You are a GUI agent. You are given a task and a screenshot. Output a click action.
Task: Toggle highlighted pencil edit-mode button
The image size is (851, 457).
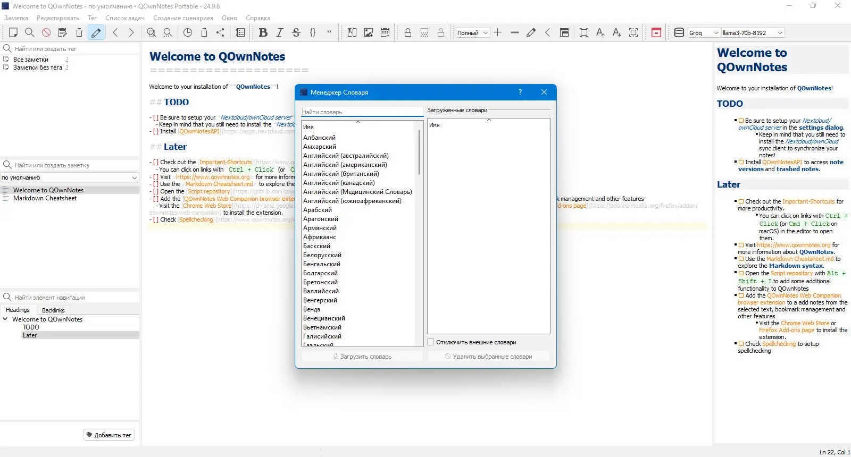[x=96, y=32]
